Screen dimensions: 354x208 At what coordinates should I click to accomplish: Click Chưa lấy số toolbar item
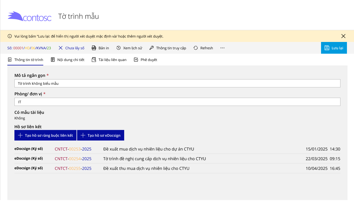point(71,48)
